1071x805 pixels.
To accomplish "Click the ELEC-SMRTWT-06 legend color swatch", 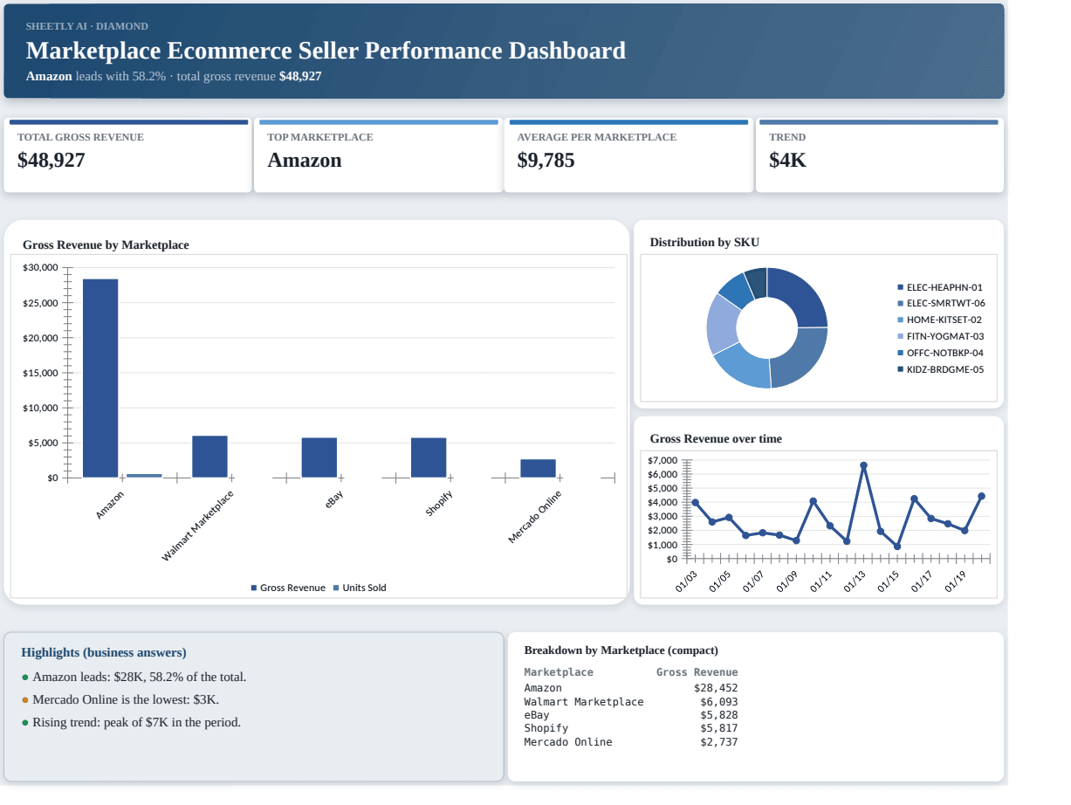I will click(901, 303).
